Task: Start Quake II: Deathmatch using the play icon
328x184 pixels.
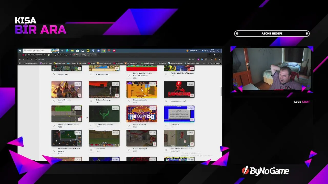Action: (91, 125)
